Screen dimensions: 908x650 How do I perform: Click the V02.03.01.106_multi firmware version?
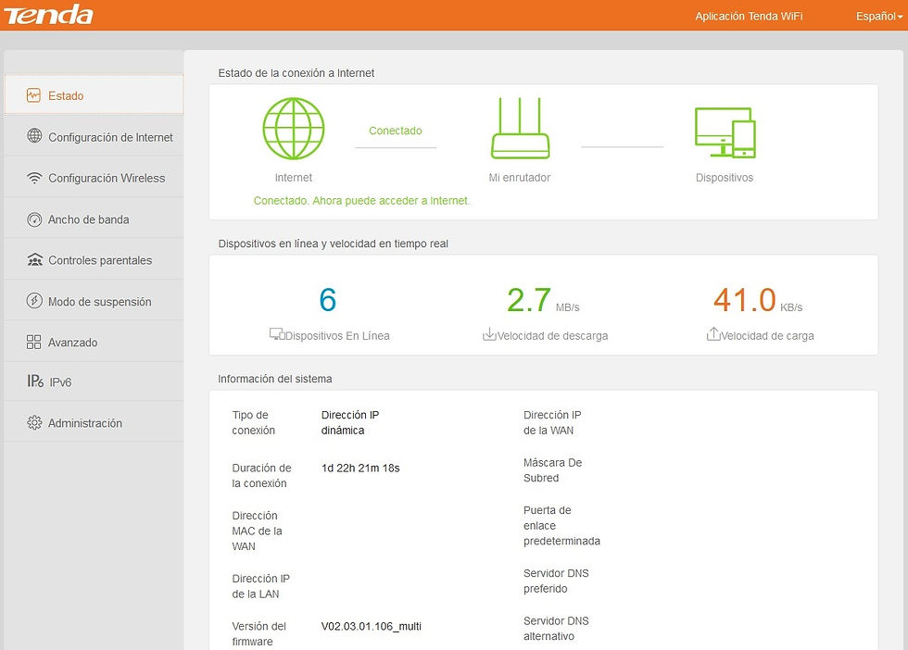372,626
